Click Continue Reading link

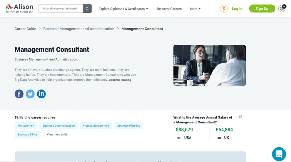(x=120, y=80)
